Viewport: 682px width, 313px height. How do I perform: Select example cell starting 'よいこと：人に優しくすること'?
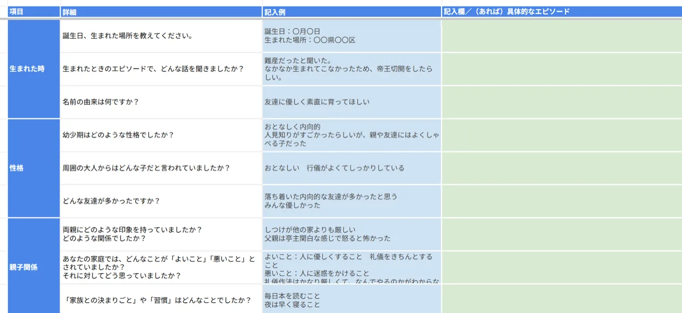(x=352, y=268)
